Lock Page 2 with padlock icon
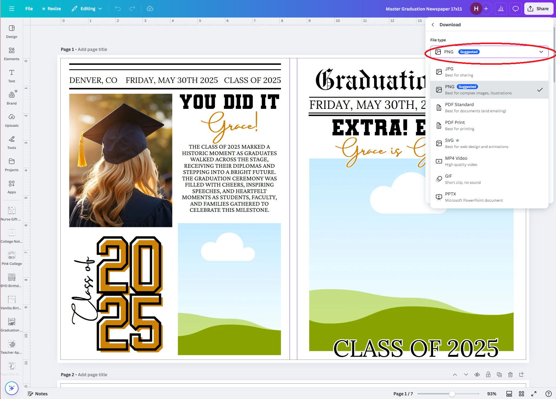Viewport: 556px width, 399px height. click(488, 375)
